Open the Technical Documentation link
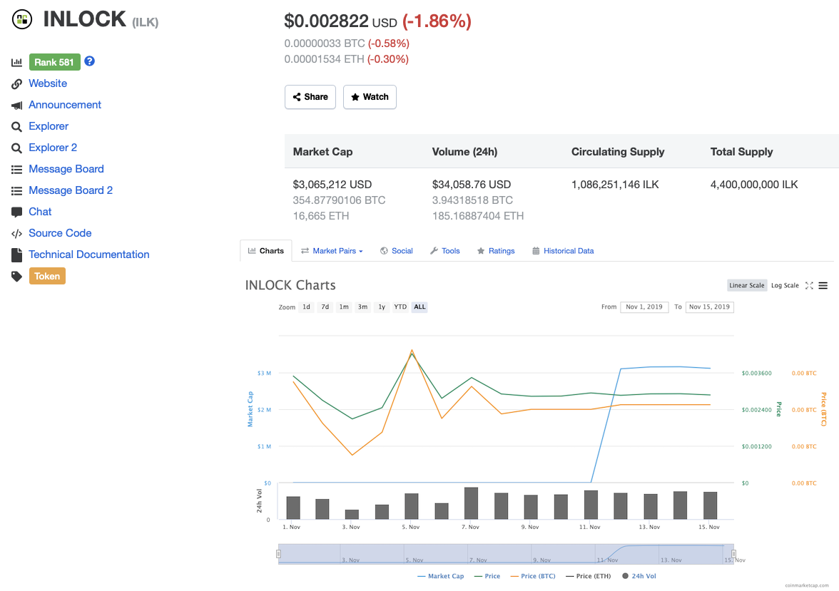 (x=88, y=255)
